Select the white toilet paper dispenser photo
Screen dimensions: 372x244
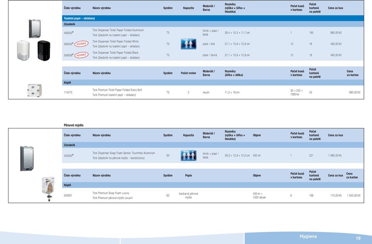click(23, 50)
